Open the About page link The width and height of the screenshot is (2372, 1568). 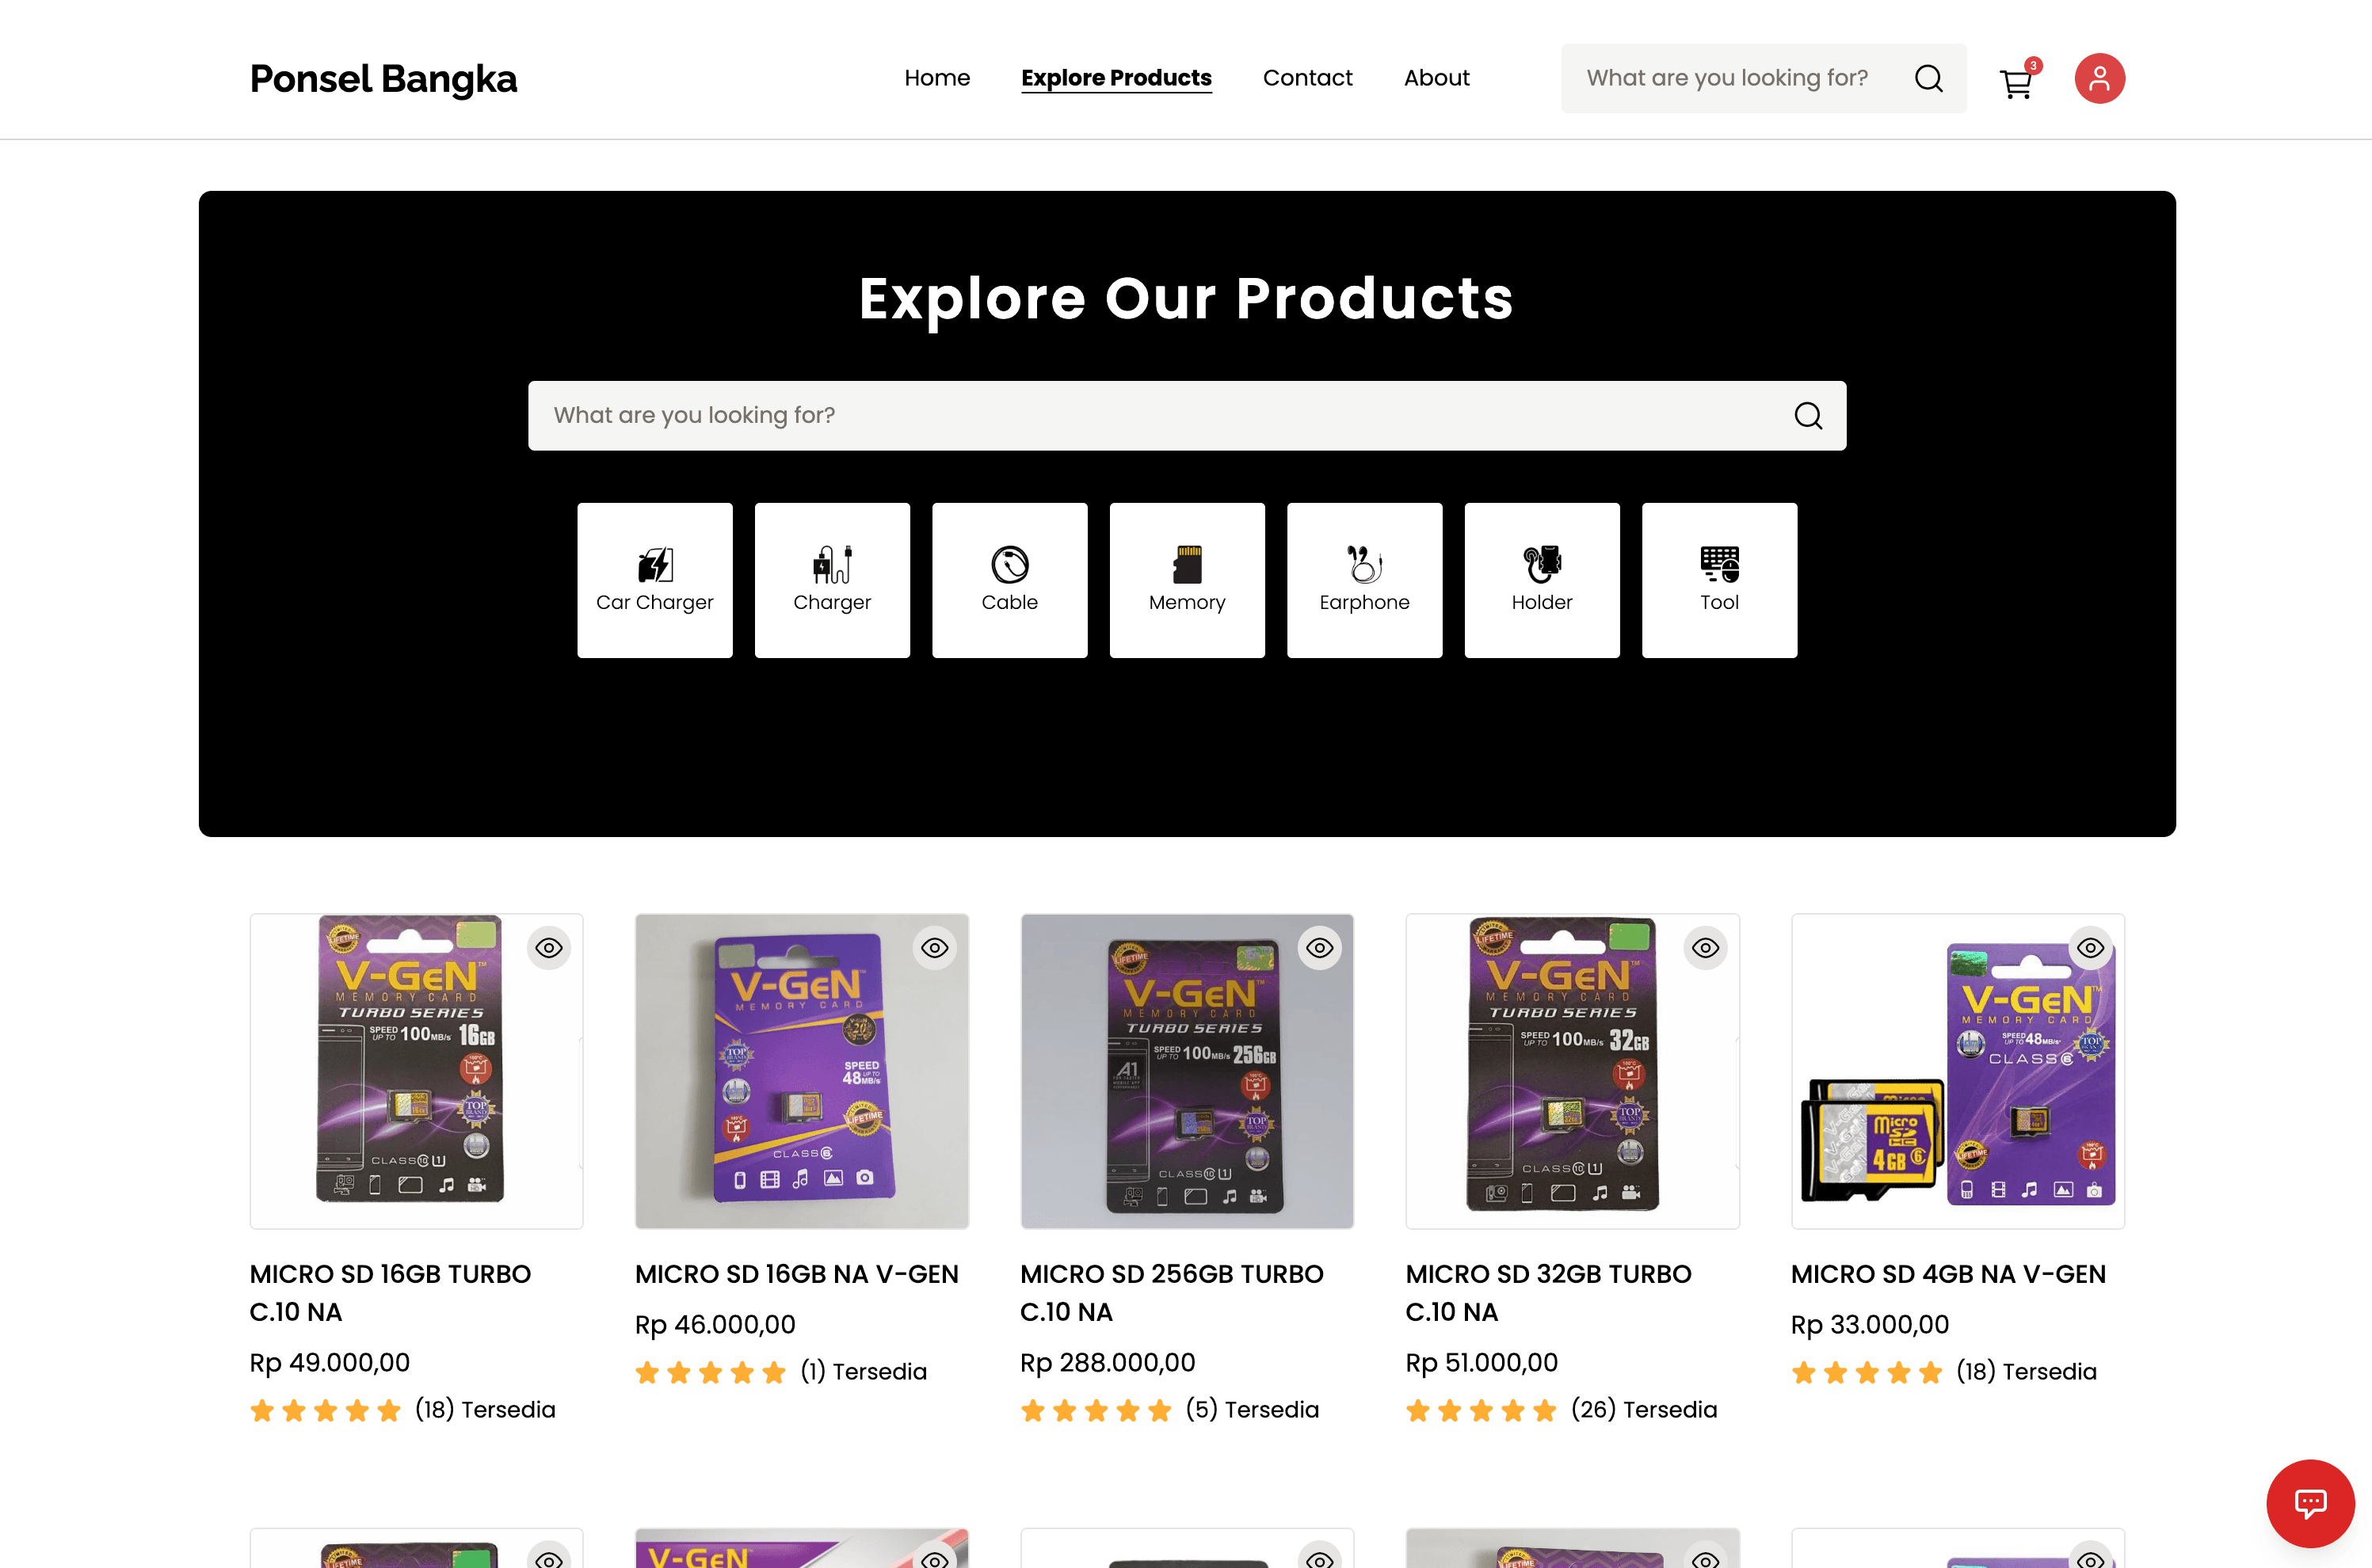point(1436,78)
